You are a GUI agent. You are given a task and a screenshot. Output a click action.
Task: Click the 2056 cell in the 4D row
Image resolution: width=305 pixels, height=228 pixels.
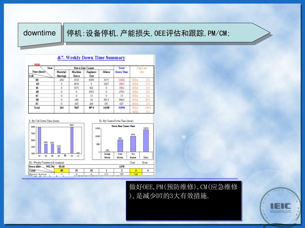77,84
